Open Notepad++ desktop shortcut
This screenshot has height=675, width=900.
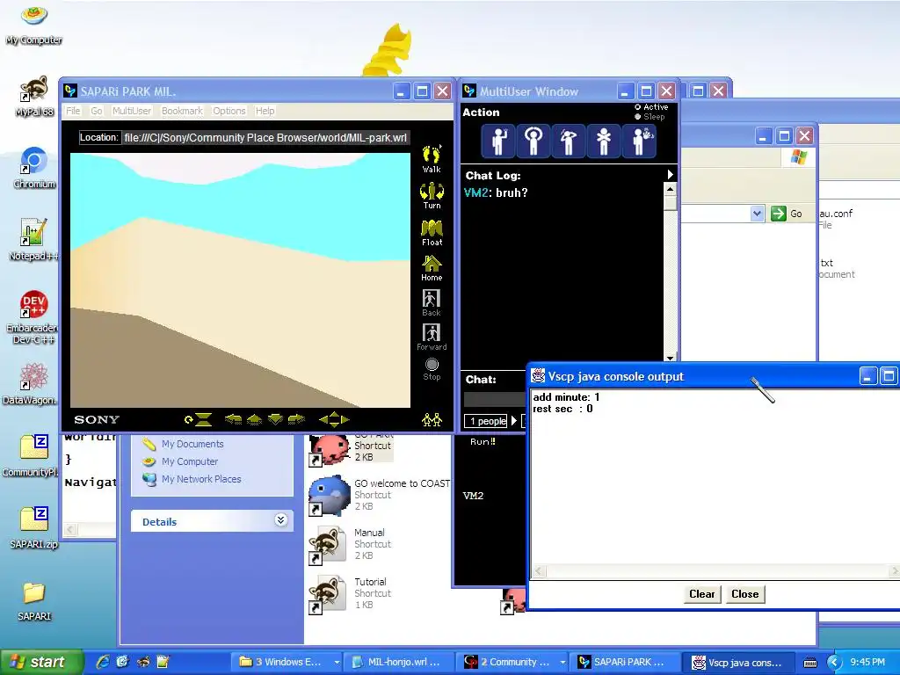pos(33,239)
